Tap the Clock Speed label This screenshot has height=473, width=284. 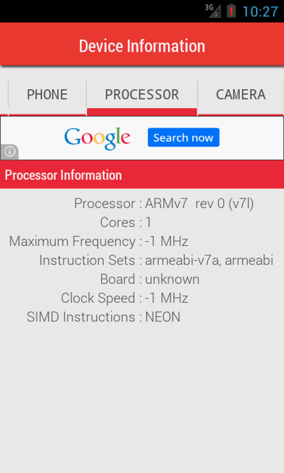point(98,298)
